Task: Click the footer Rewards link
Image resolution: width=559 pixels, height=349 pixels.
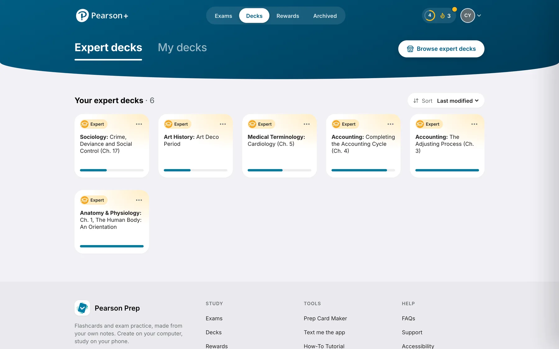Action: pos(216,346)
